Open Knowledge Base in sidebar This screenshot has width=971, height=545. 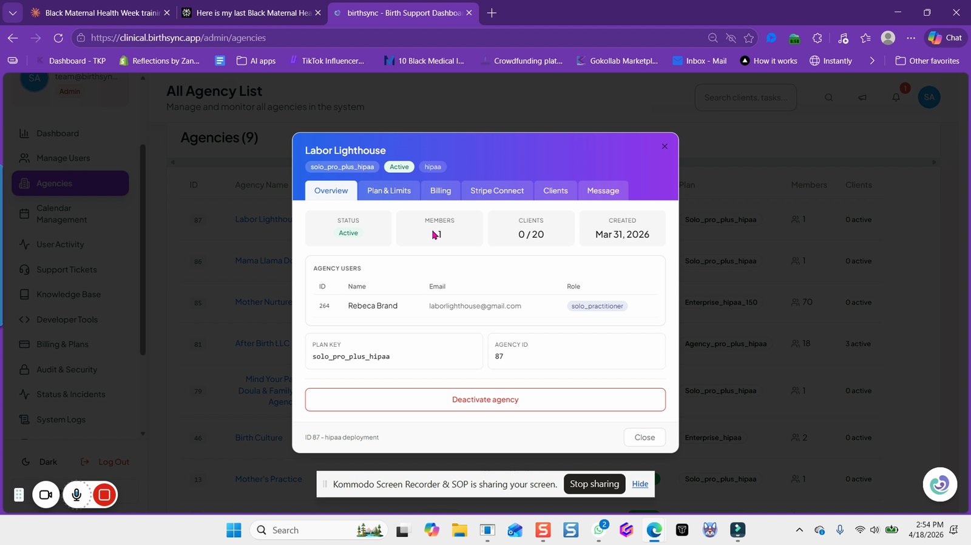tap(69, 295)
